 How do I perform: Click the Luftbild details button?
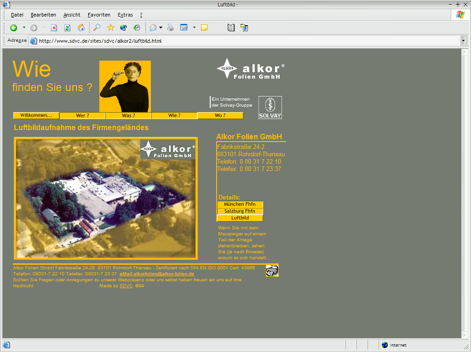pyautogui.click(x=240, y=218)
